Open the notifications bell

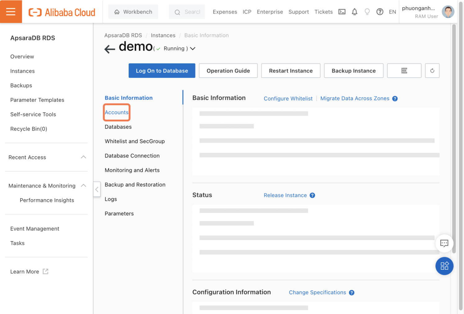(x=355, y=11)
